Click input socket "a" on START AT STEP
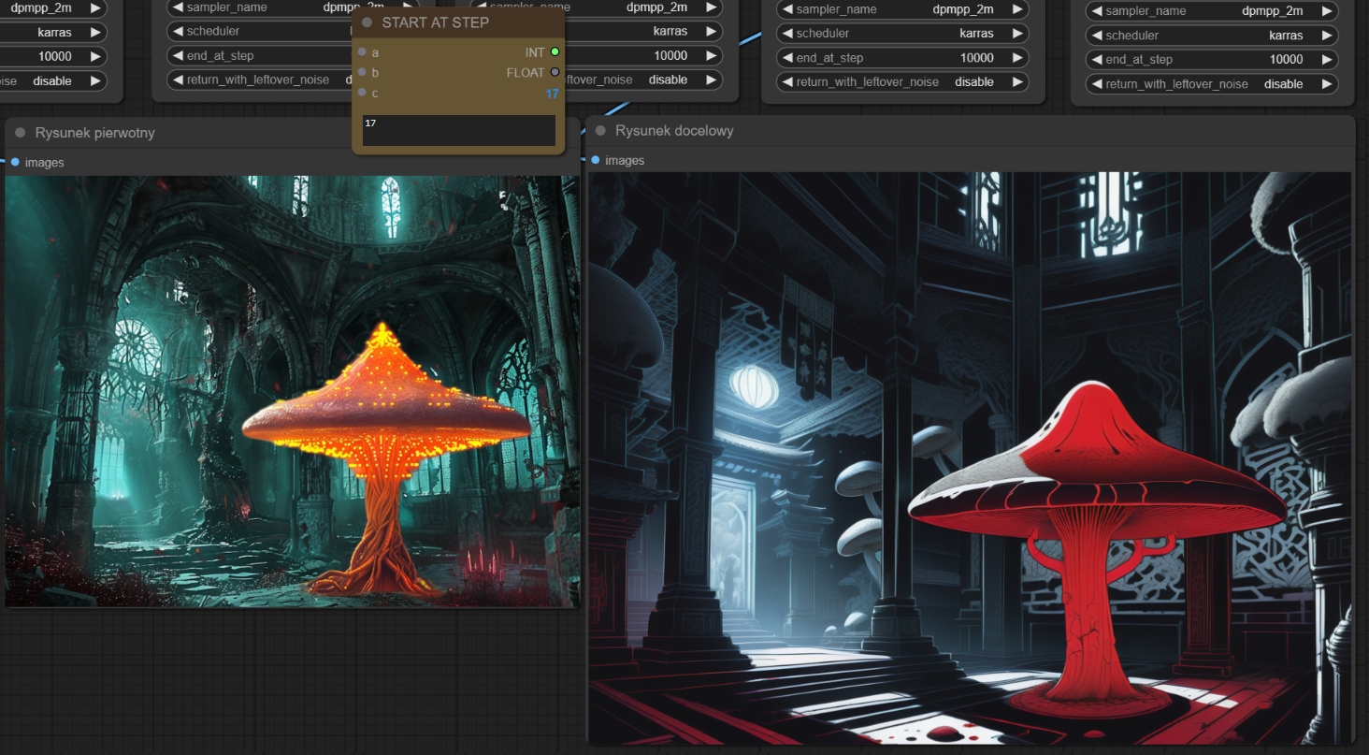1369x755 pixels. (362, 52)
